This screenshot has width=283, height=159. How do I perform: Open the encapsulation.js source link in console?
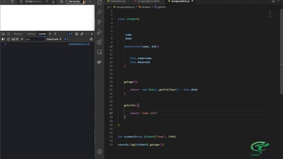point(80,44)
